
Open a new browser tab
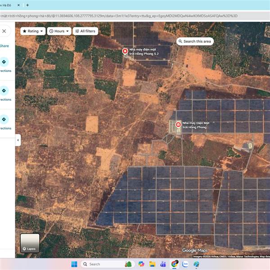tap(27, 5)
